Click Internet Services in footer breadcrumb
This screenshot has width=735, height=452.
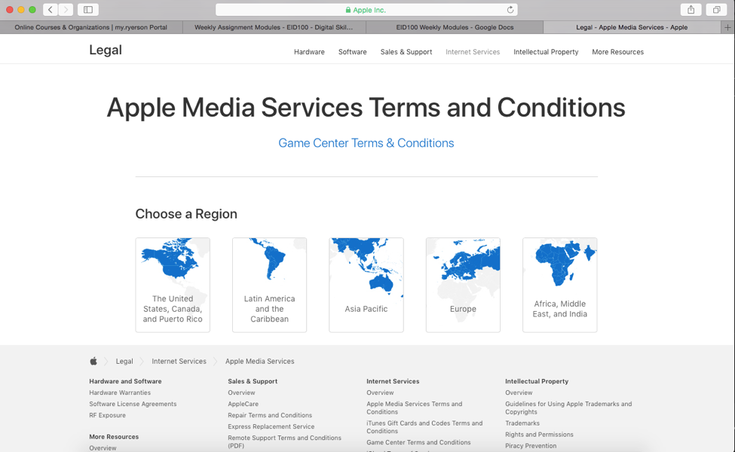(x=179, y=361)
